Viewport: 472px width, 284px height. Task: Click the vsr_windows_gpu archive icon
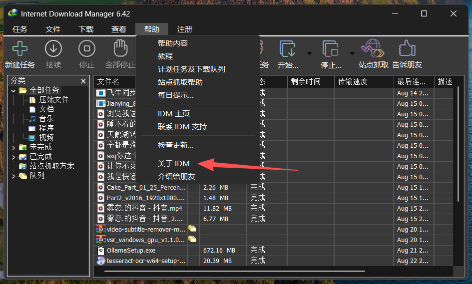100,240
